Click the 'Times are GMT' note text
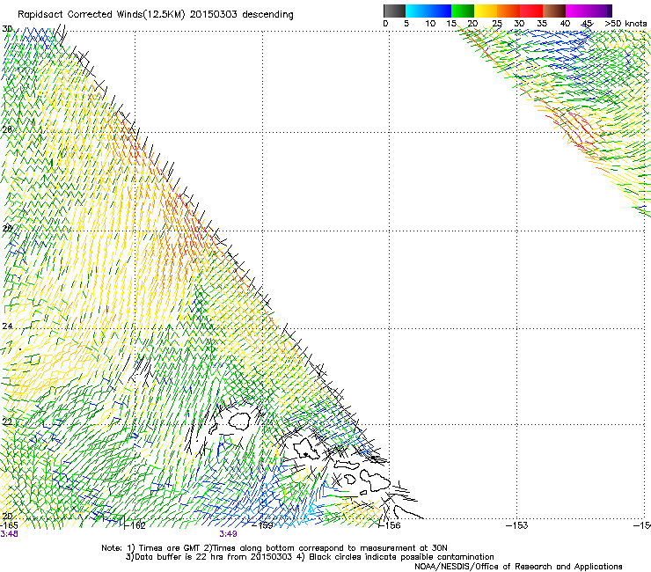This screenshot has height=572, width=651. tap(170, 548)
